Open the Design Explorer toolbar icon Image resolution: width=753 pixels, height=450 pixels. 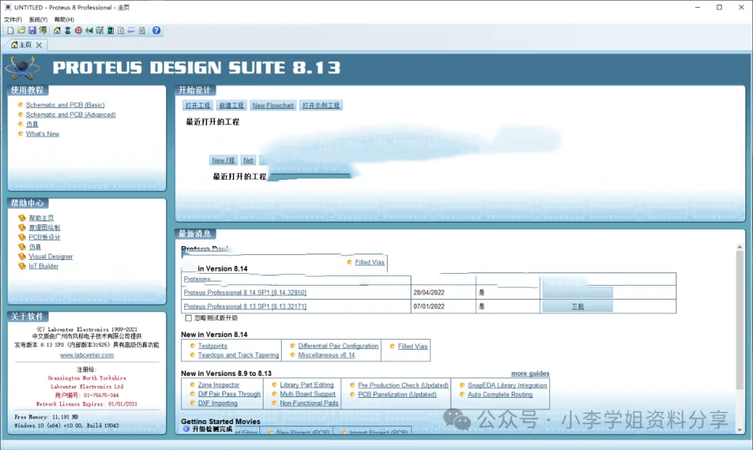110,30
